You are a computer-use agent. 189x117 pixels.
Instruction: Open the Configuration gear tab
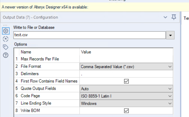5,31
